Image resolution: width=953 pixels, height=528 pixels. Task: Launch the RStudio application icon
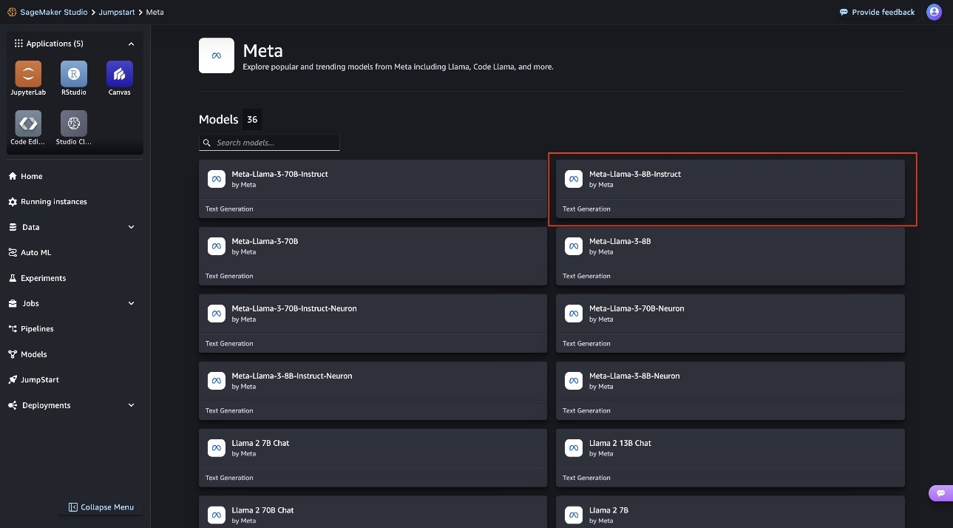point(74,74)
